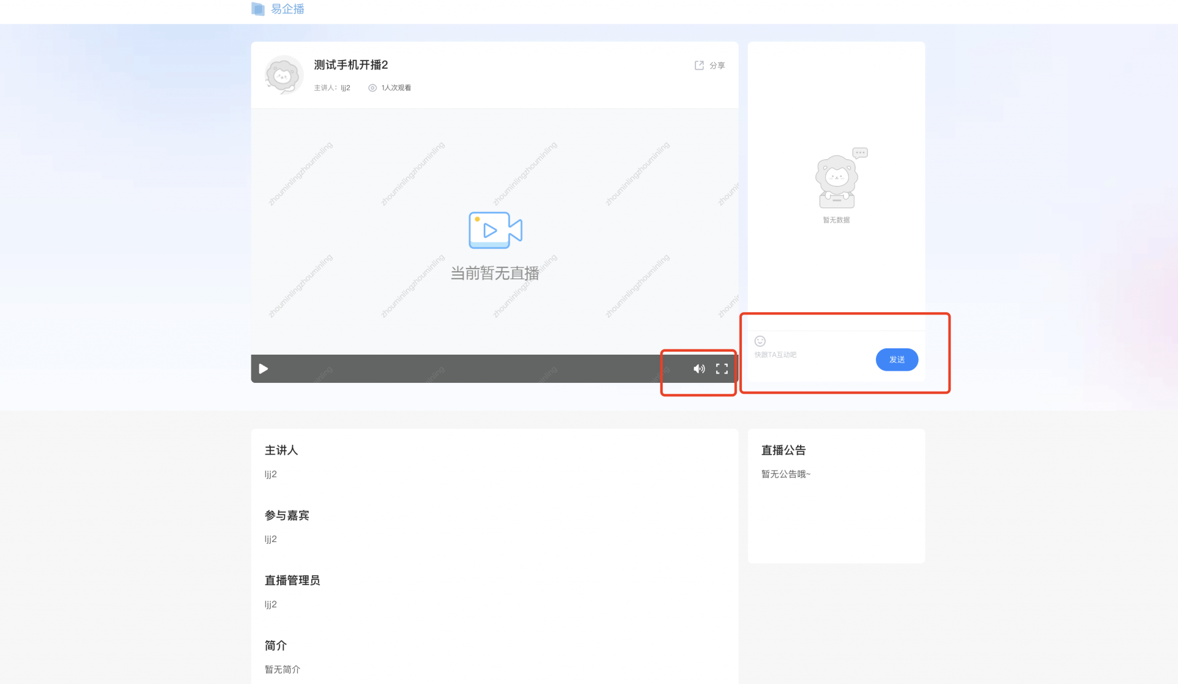Click the 直播管理员 heading
Viewport: 1178px width, 684px height.
(292, 581)
